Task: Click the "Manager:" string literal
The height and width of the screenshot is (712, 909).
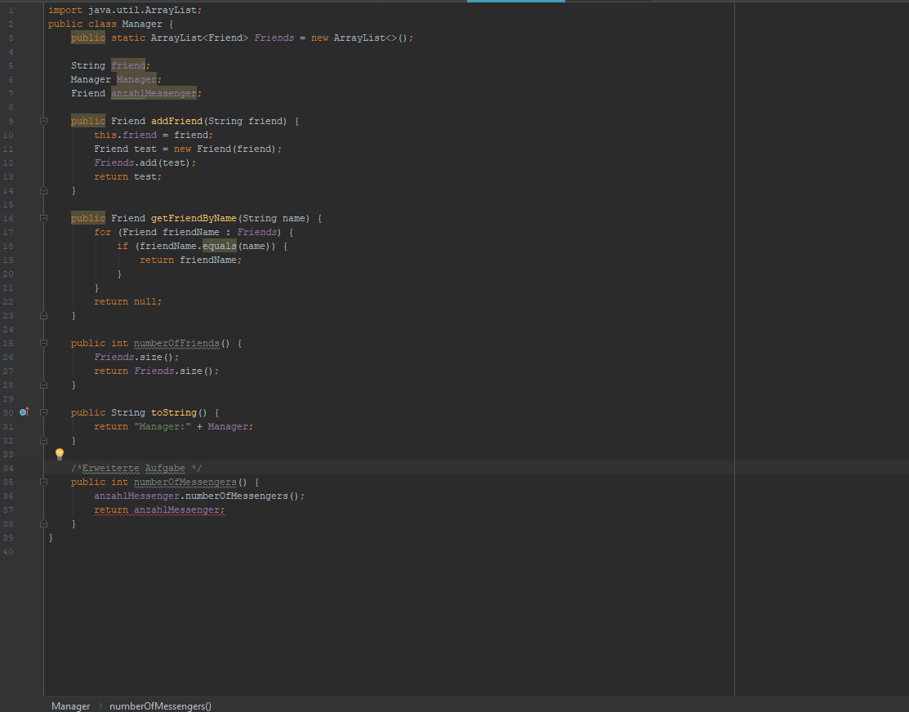Action: click(x=163, y=426)
